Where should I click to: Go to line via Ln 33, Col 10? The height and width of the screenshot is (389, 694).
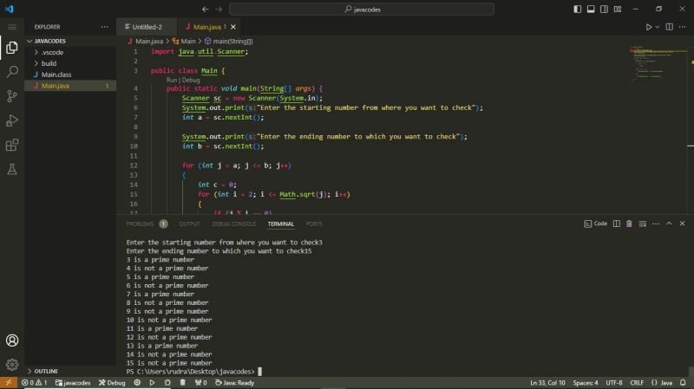click(x=547, y=383)
